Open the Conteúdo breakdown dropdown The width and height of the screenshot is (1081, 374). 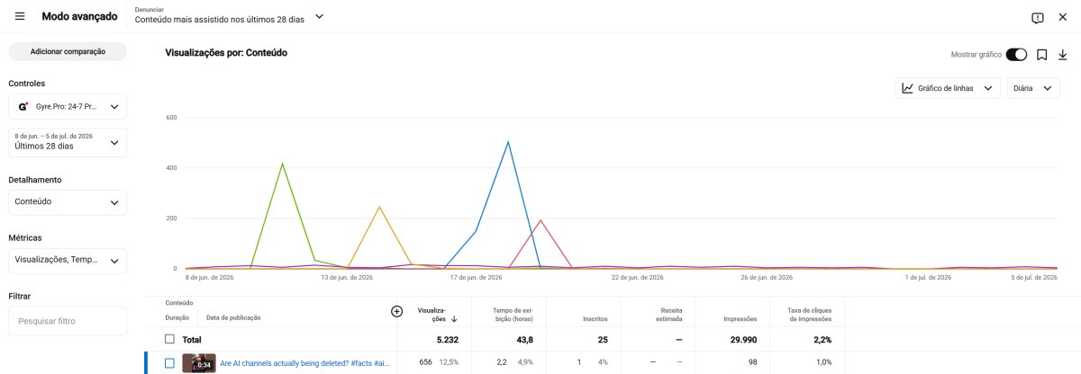pos(68,202)
